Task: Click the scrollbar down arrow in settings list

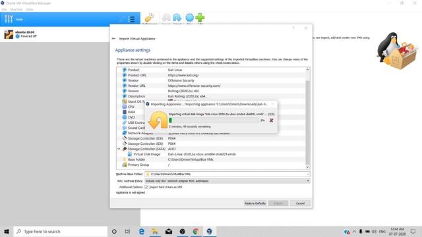Action: (x=307, y=167)
